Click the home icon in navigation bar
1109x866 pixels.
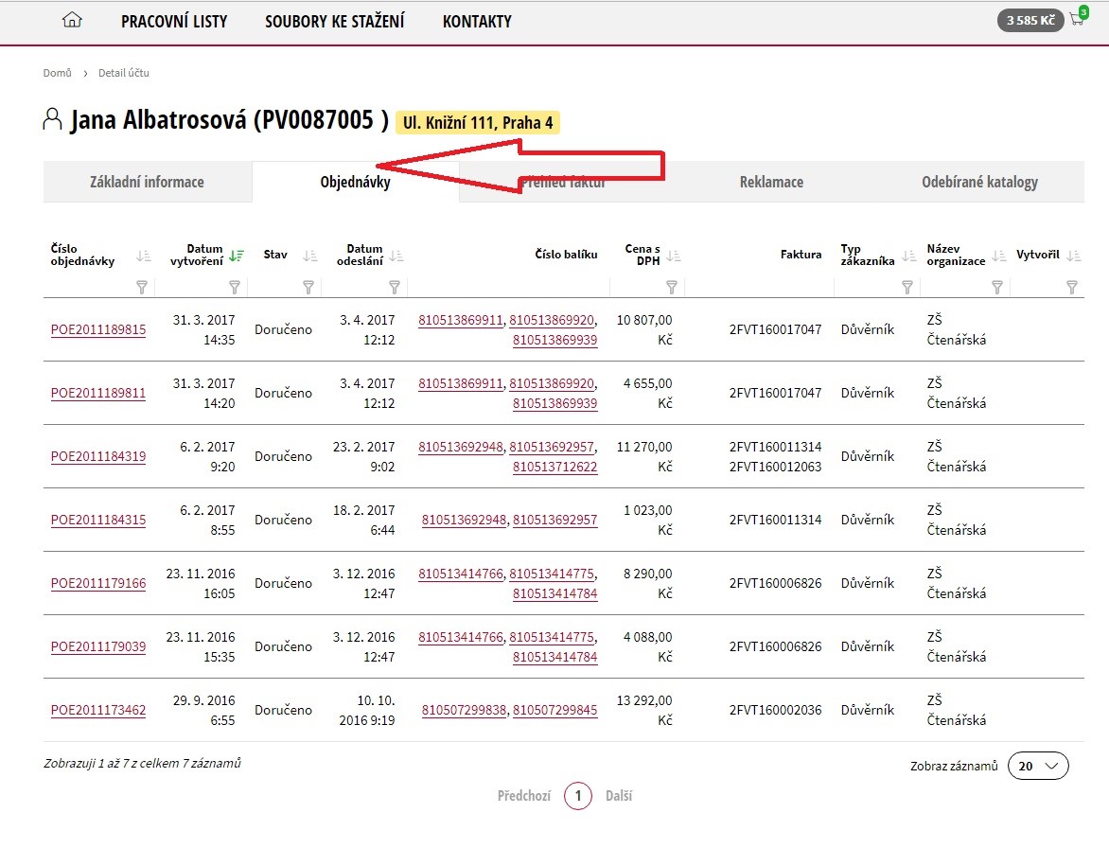(72, 20)
